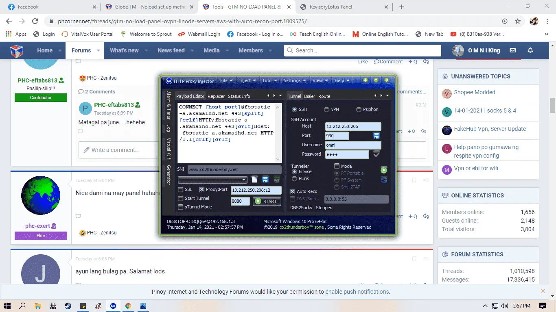Image resolution: width=556 pixels, height=312 pixels.
Task: Switch to the Status Info tab
Action: (239, 96)
